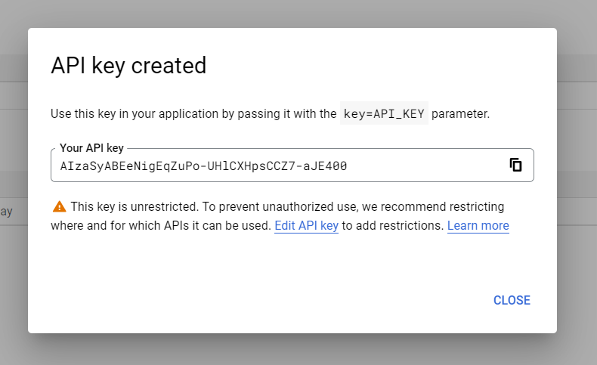Screen dimensions: 597x365
Task: Click the "where and for which APIs" text
Action: (x=113, y=225)
